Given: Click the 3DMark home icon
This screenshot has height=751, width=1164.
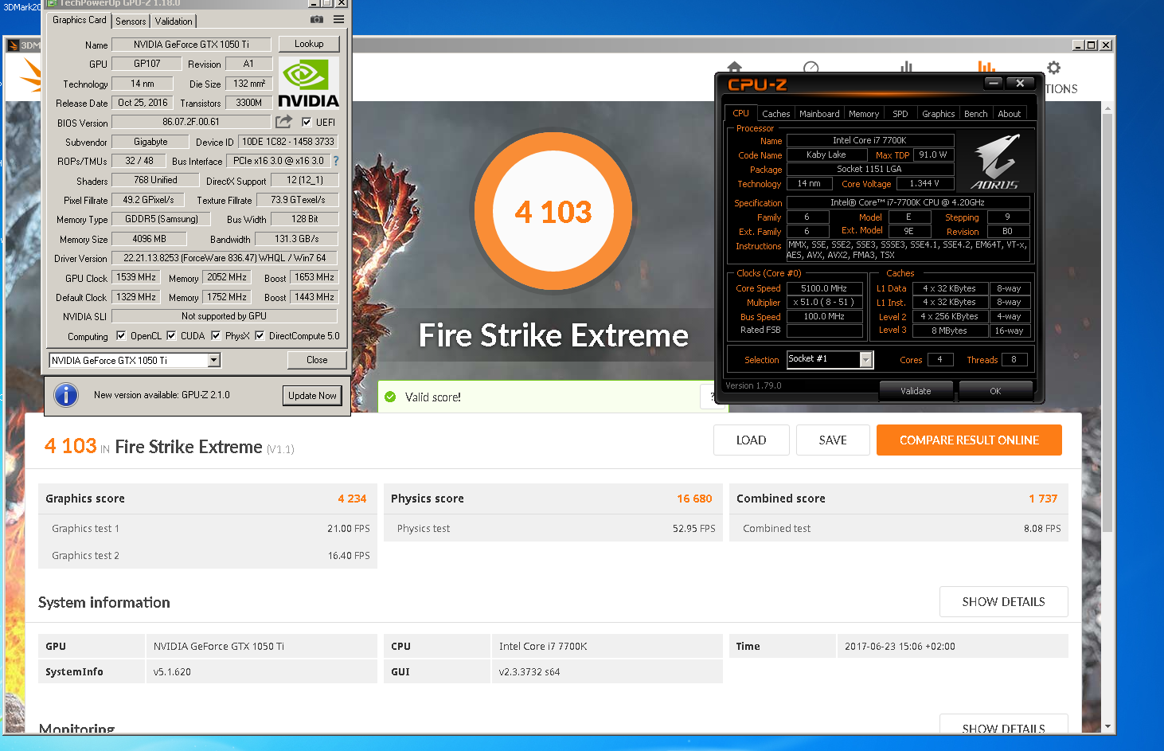Looking at the screenshot, I should pyautogui.click(x=734, y=68).
